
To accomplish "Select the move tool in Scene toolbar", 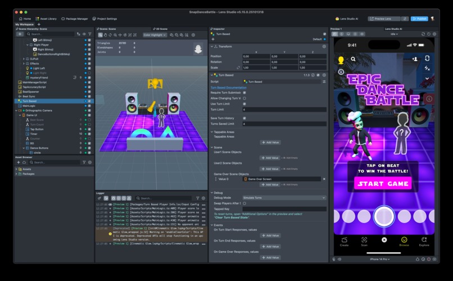I will pyautogui.click(x=120, y=35).
